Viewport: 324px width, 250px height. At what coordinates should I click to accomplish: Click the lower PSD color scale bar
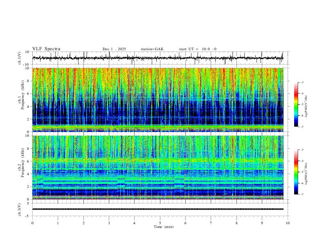tap(296, 172)
